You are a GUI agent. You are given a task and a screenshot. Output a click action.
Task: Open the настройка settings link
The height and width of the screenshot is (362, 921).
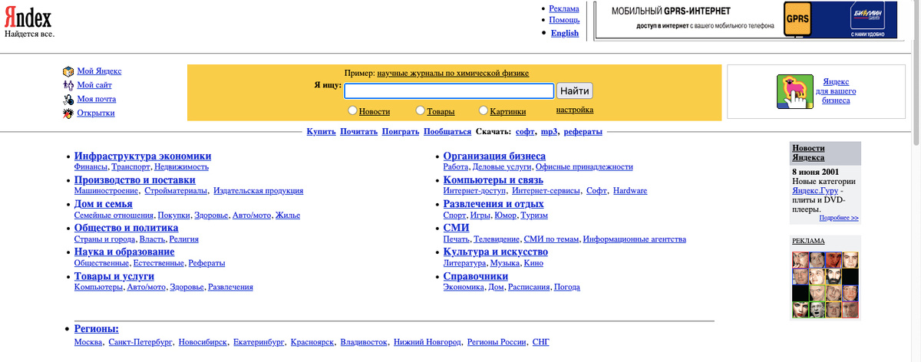point(575,110)
